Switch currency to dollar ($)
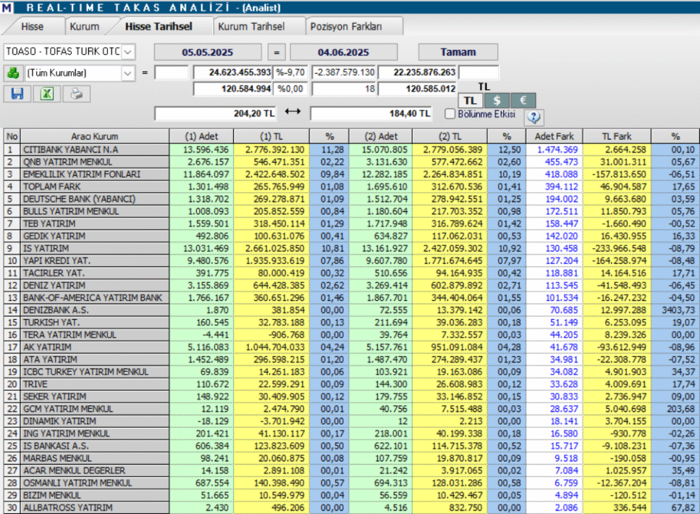 point(496,100)
